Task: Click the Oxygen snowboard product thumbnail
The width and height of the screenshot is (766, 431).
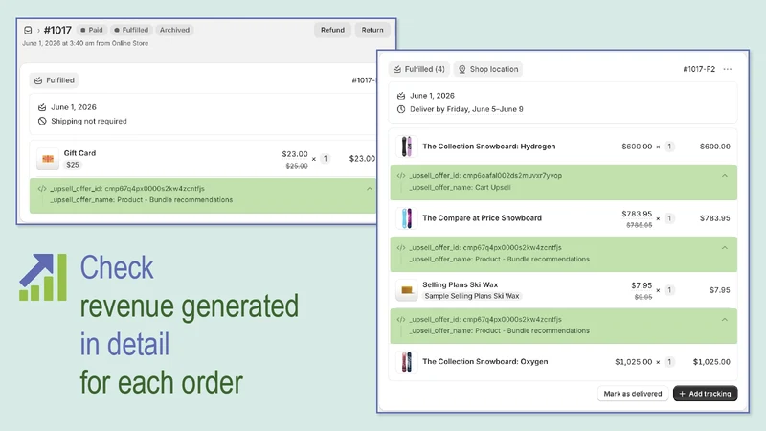Action: click(x=406, y=362)
